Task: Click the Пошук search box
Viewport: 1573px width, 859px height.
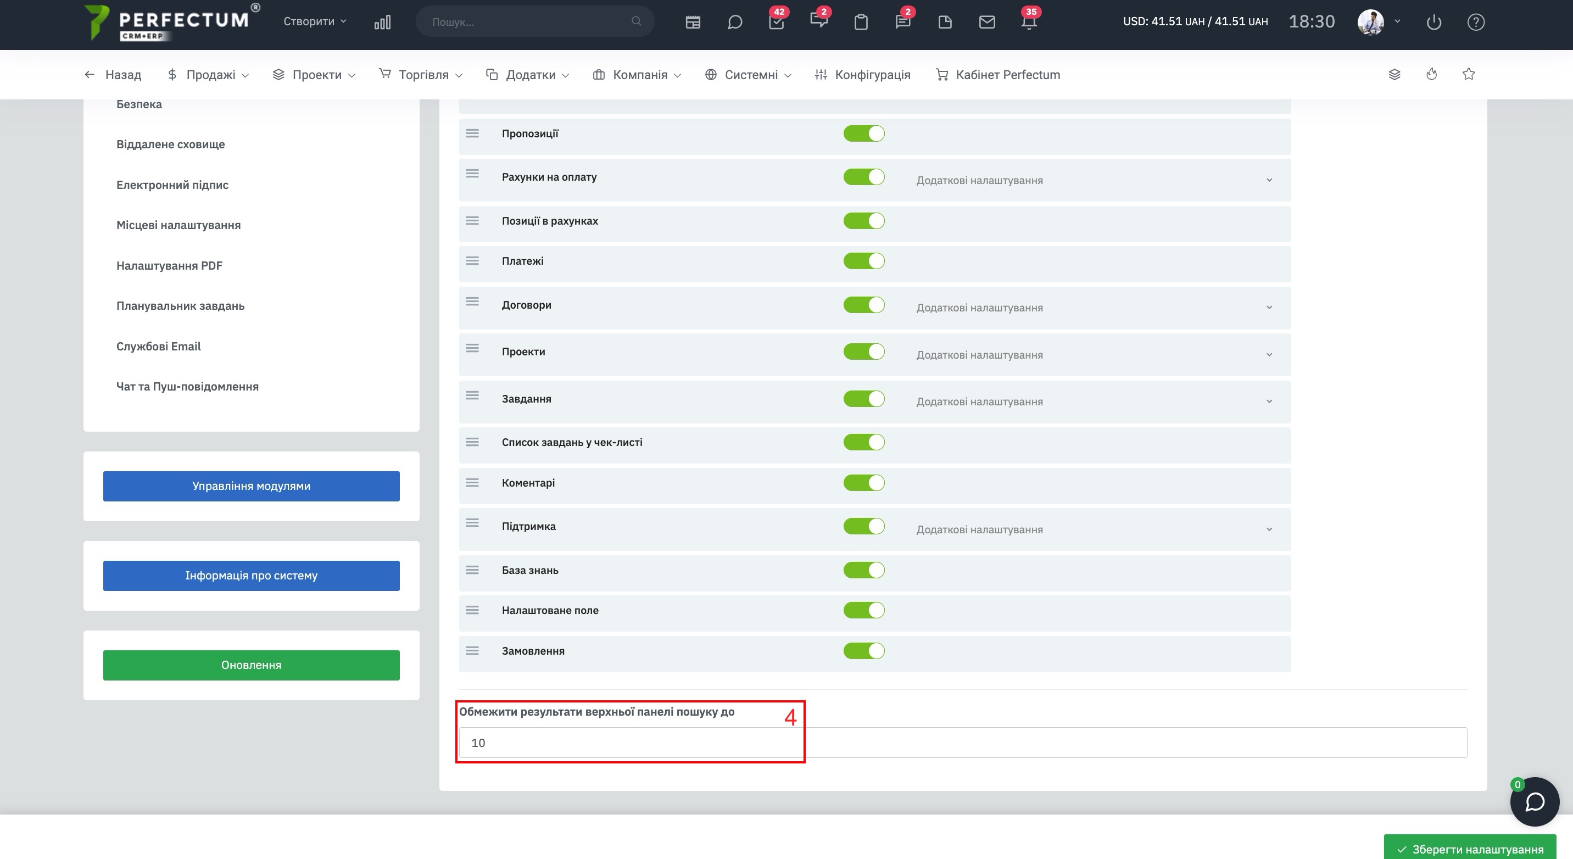Action: point(535,21)
